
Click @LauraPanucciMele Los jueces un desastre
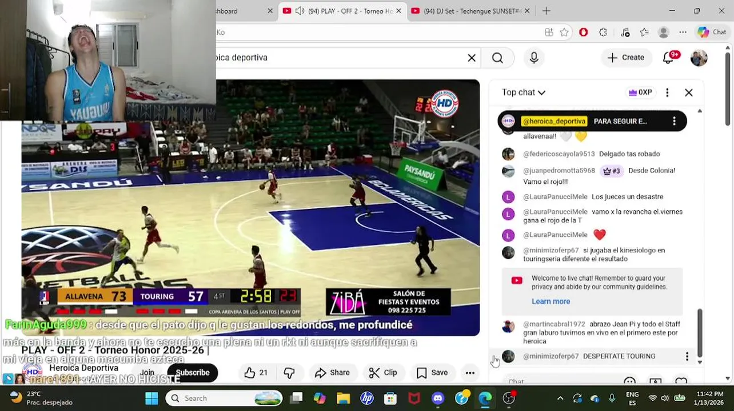coord(593,197)
